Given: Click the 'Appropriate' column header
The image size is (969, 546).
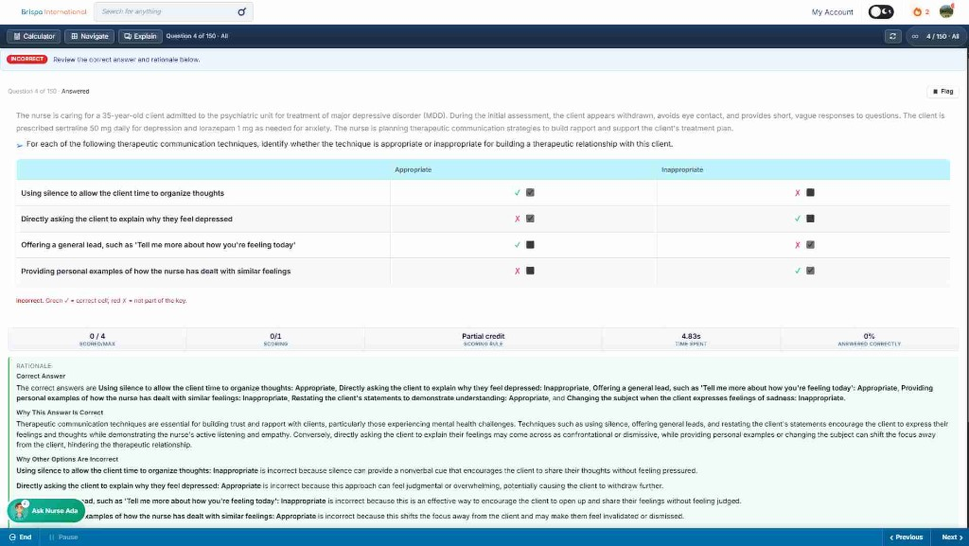Looking at the screenshot, I should (x=413, y=169).
